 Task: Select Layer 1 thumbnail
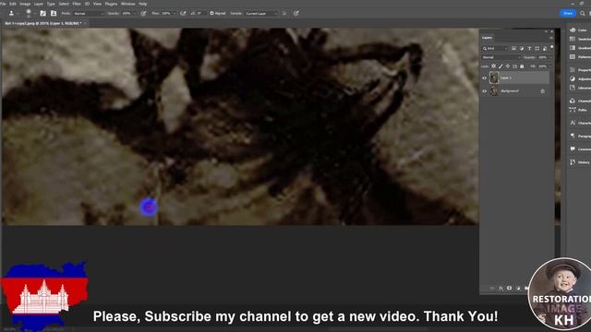click(x=494, y=77)
